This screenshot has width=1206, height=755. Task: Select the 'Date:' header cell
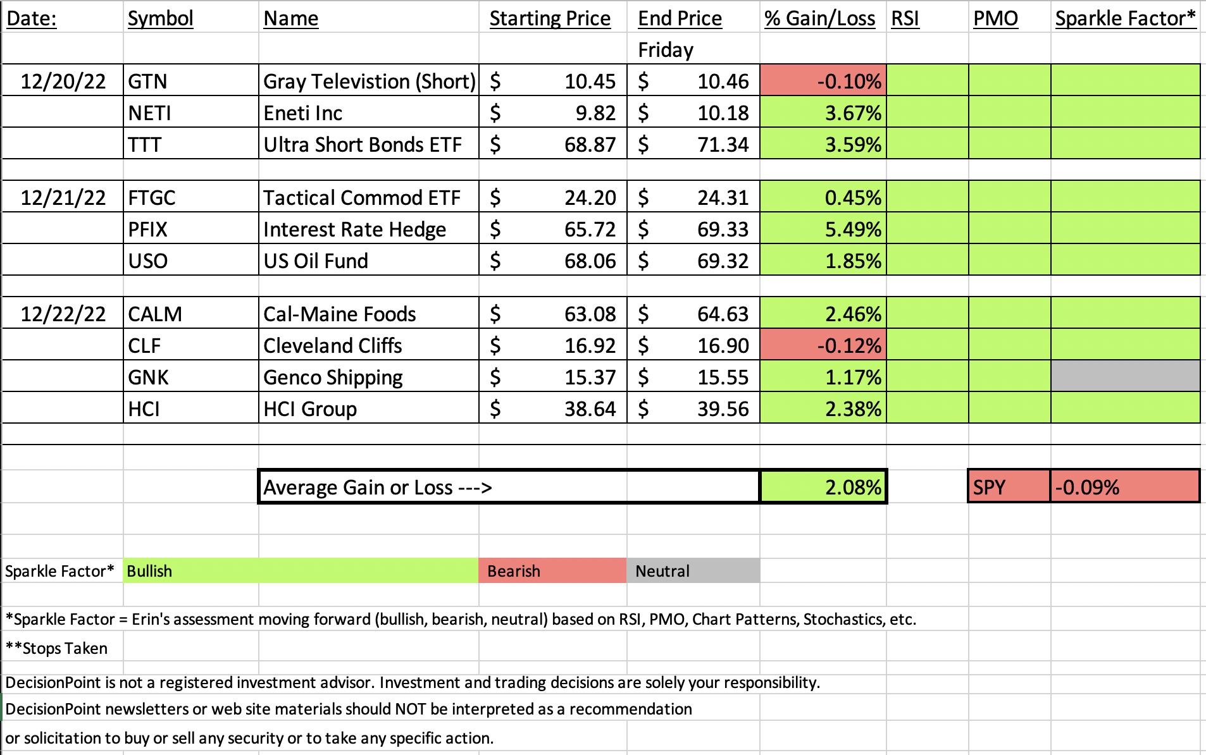pyautogui.click(x=63, y=18)
